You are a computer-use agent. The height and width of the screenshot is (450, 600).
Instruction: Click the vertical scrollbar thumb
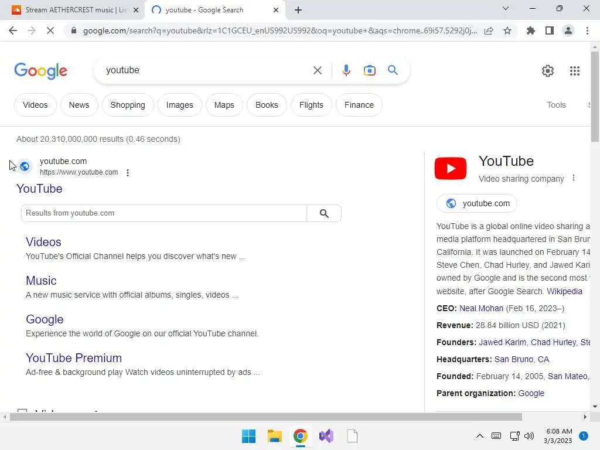pos(595,97)
